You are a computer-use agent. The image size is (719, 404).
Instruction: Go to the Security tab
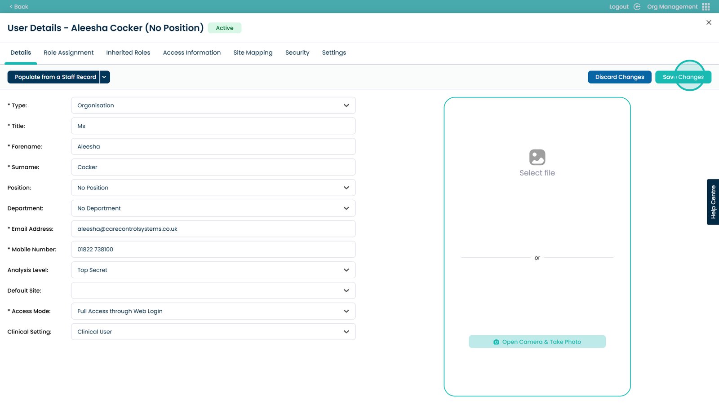click(297, 53)
